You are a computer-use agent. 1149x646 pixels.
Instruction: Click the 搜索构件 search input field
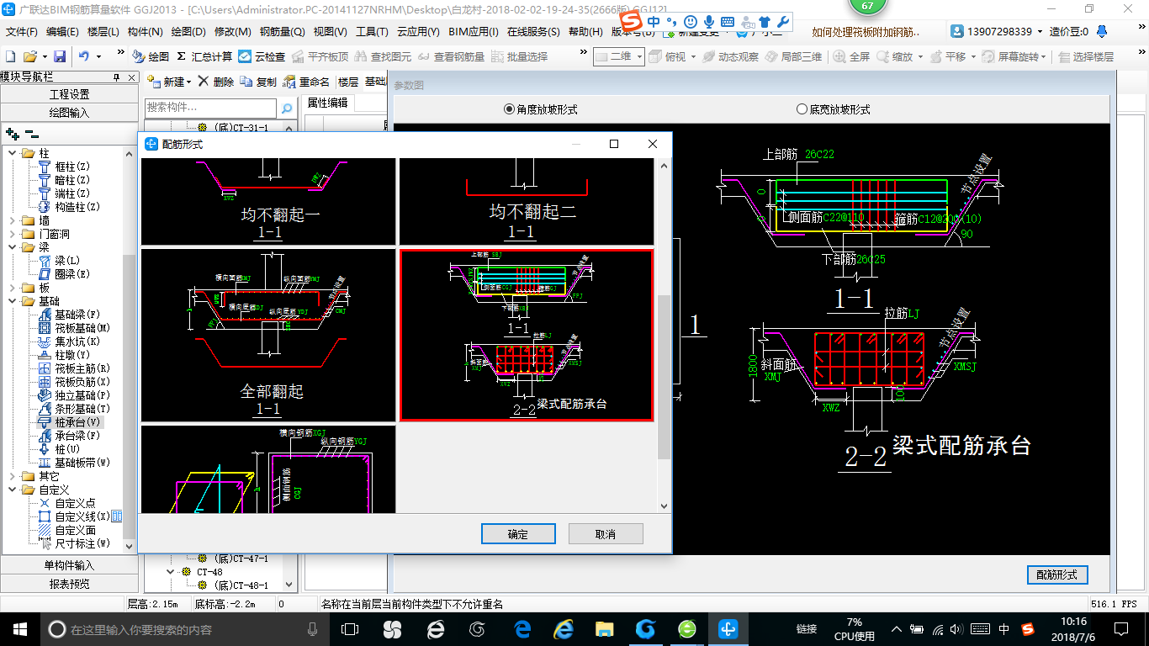click(210, 108)
